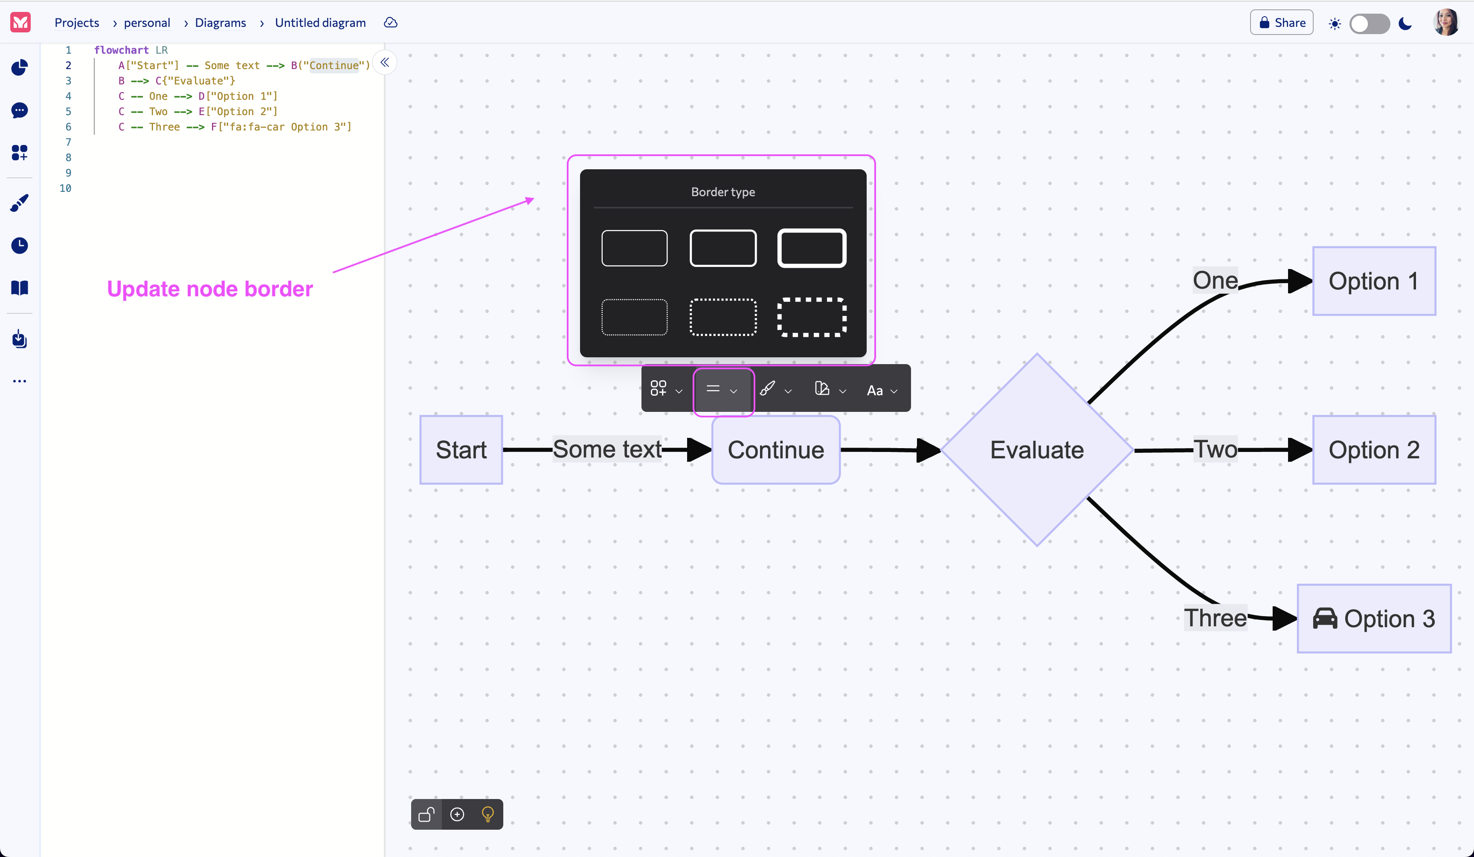This screenshot has height=857, width=1474.
Task: Open the text formatting Aa dropdown
Action: click(881, 390)
